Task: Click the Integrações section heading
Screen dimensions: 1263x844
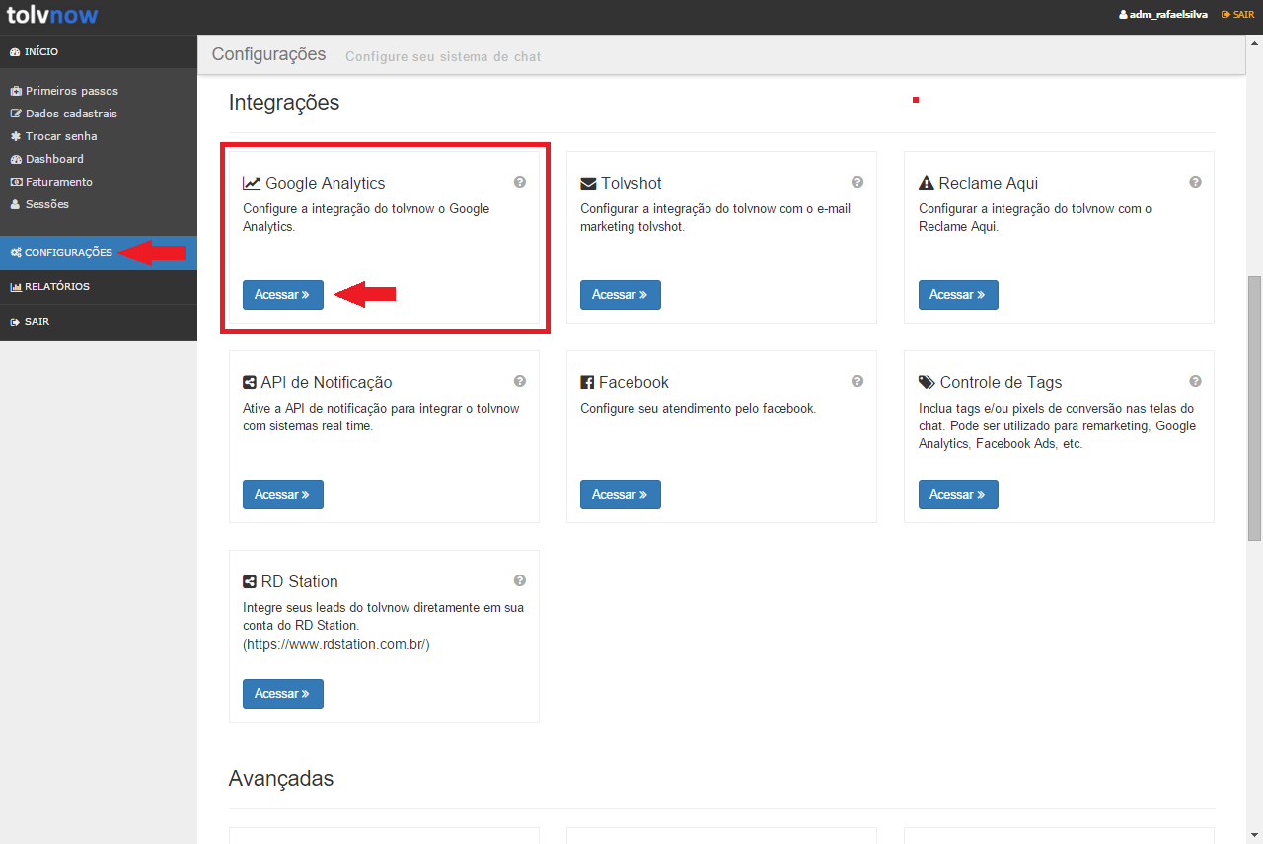Action: [284, 102]
